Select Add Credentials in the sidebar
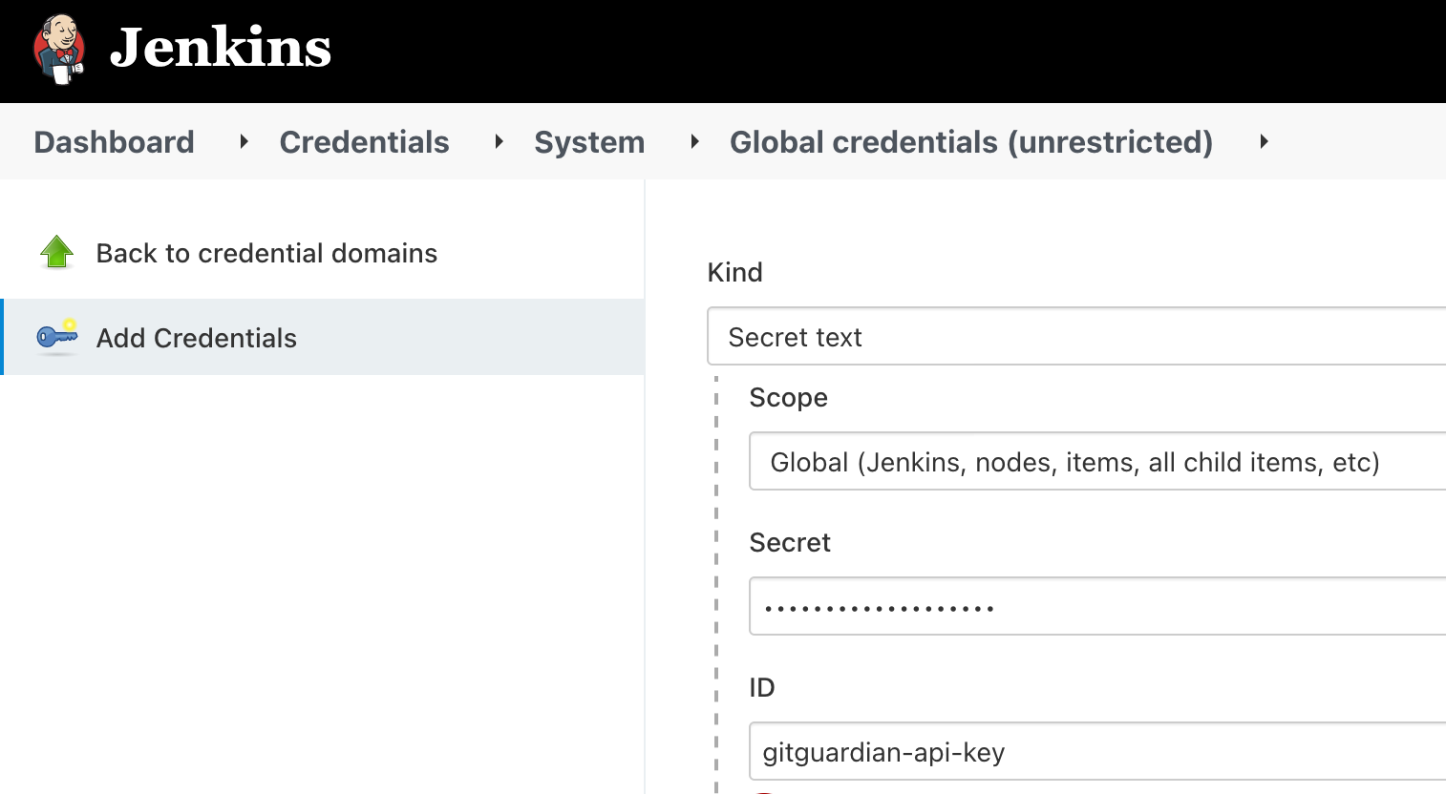 pyautogui.click(x=197, y=338)
